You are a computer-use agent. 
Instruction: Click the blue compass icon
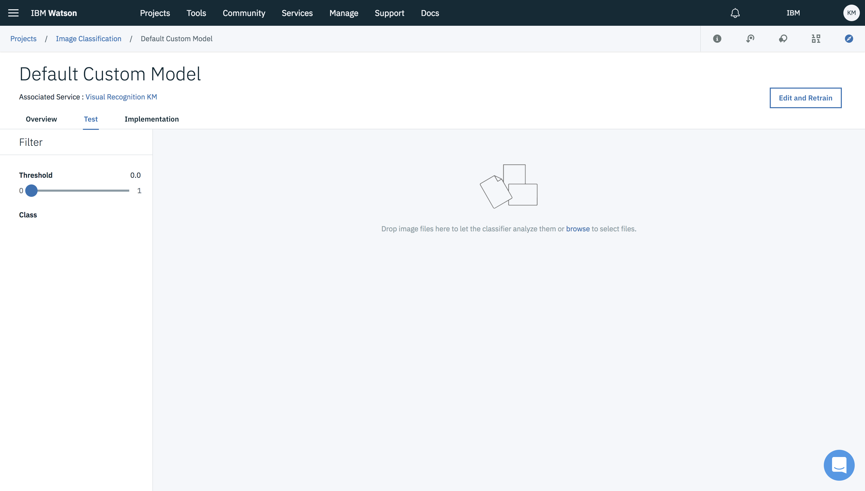[849, 39]
